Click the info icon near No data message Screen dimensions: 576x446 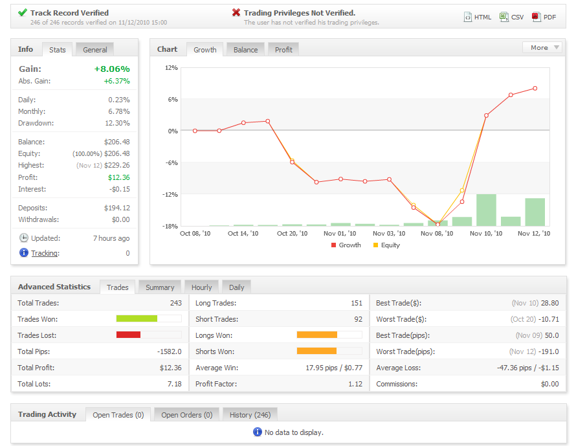pos(258,432)
